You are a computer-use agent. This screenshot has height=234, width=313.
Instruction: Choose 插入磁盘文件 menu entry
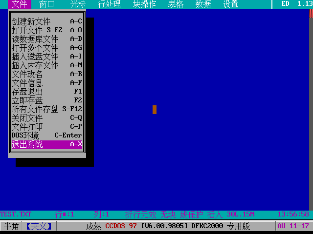click(x=47, y=57)
